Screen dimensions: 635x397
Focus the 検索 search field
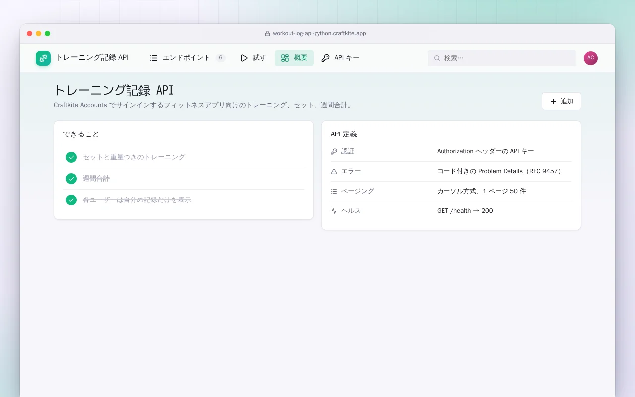[x=502, y=58]
